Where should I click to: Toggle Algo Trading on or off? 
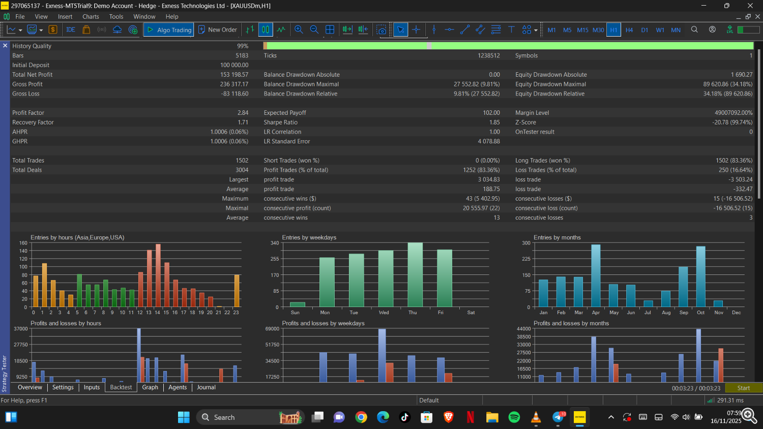(168, 29)
